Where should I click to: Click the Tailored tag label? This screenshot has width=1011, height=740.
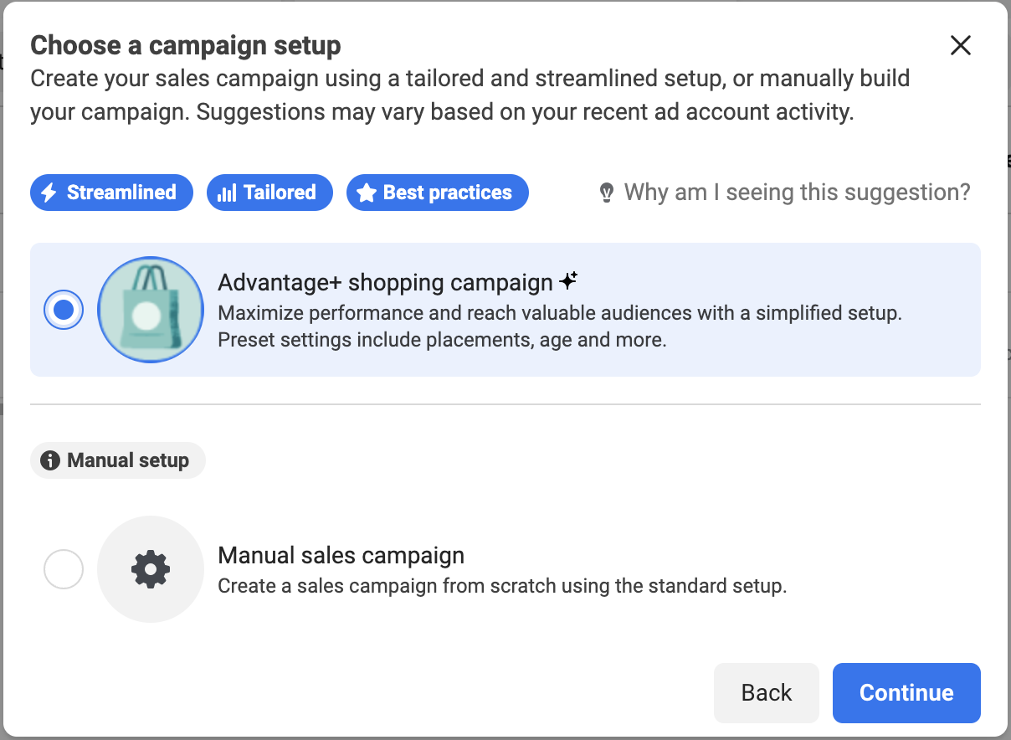(x=280, y=193)
